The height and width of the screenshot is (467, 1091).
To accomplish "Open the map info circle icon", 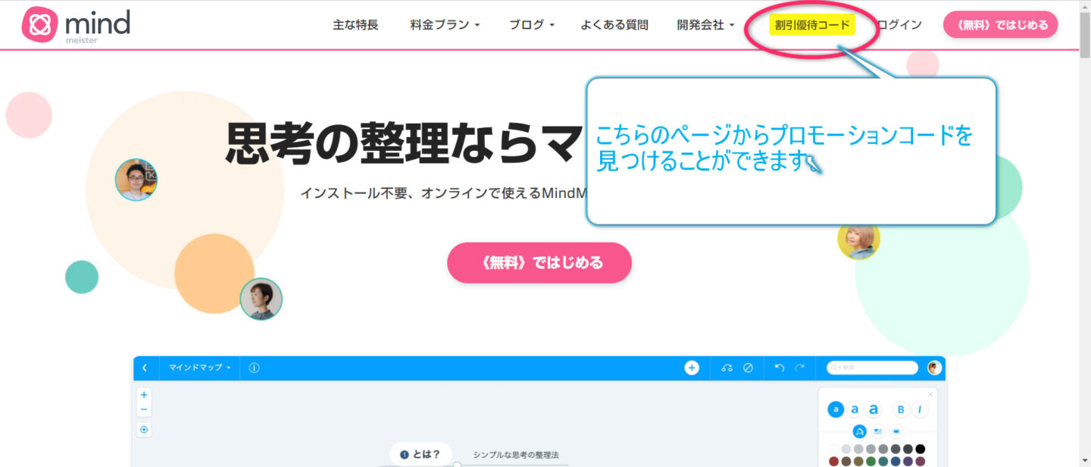I will [254, 368].
